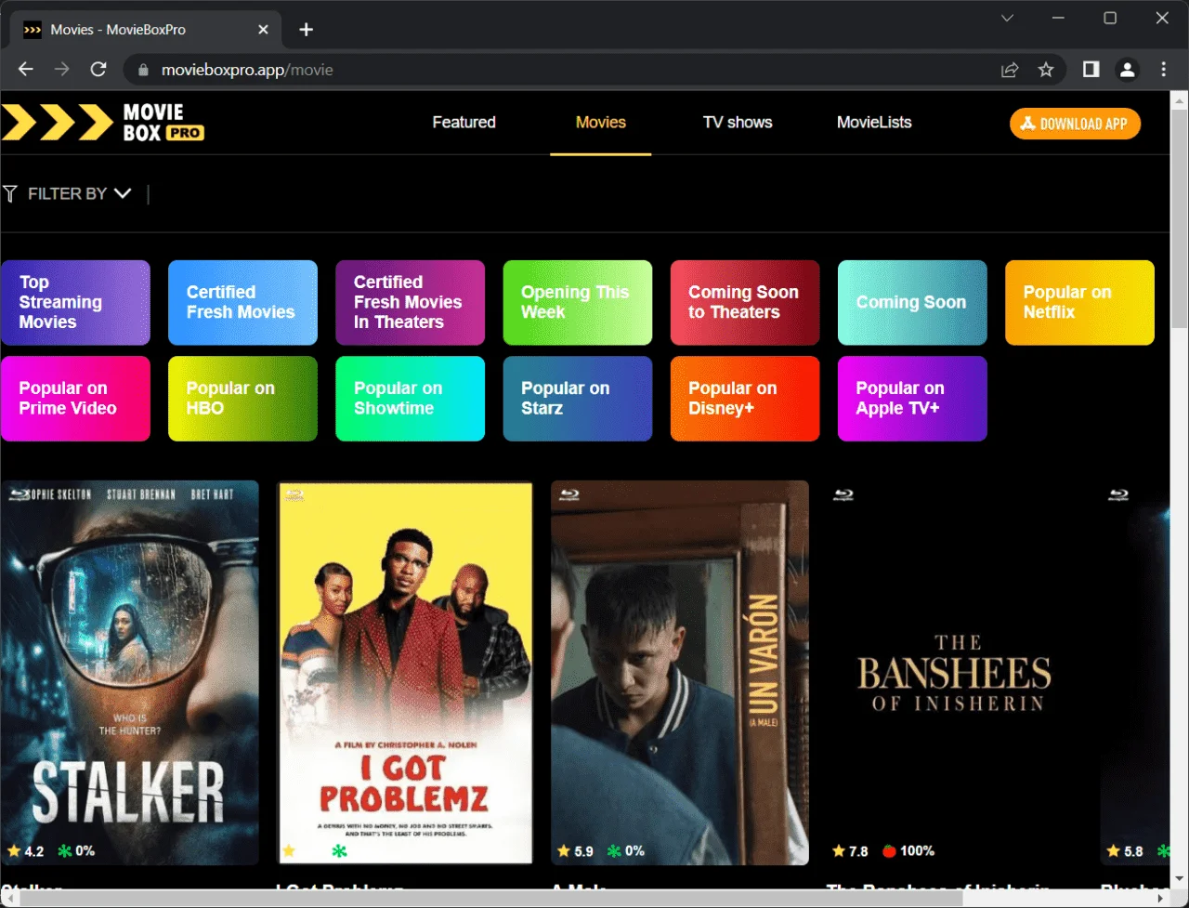The image size is (1189, 908).
Task: Select Coming Soon to Theaters tile
Action: [745, 303]
